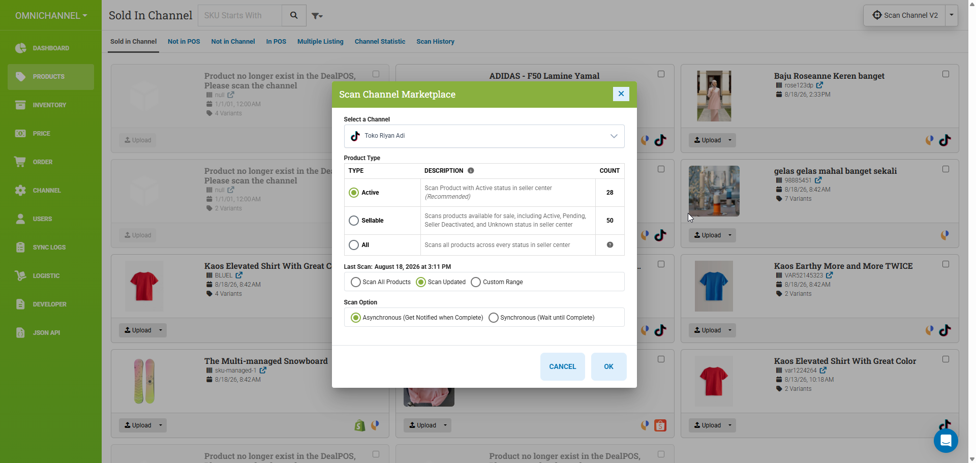This screenshot has height=463, width=976.
Task: Click Upload on the Multi-managed Snowboard card
Action: [138, 425]
